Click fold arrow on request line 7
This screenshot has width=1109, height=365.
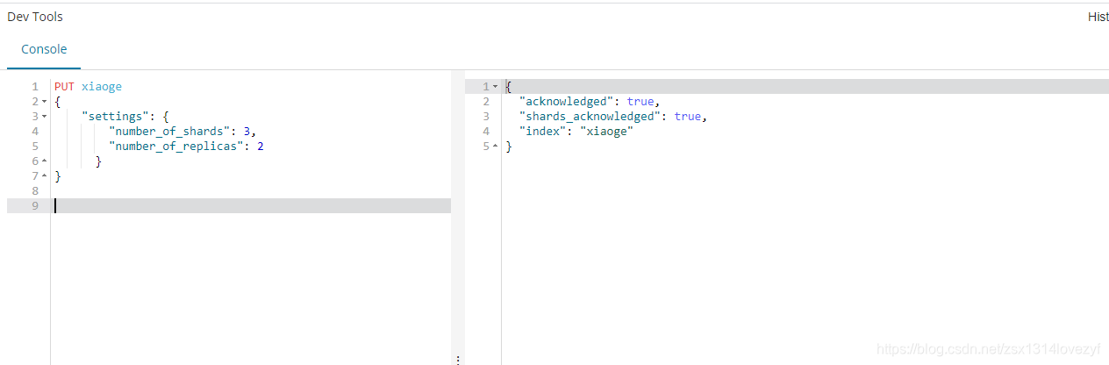coord(45,176)
